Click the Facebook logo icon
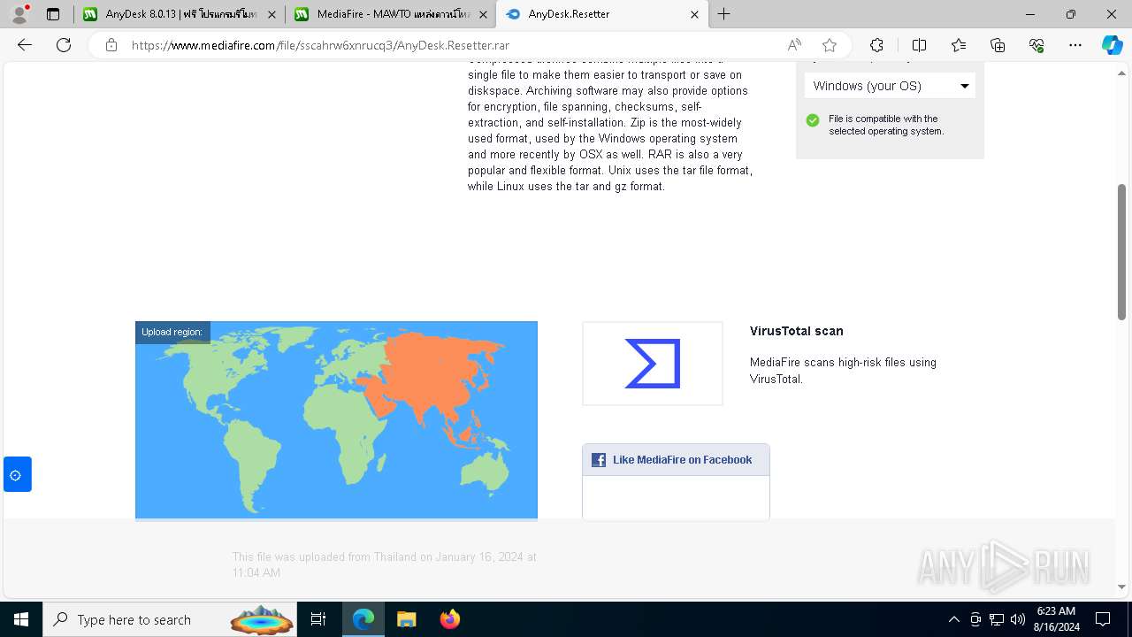Viewport: 1132px width, 637px height. click(599, 460)
